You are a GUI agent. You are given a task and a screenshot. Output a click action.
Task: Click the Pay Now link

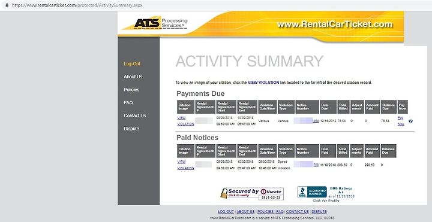tap(401, 121)
